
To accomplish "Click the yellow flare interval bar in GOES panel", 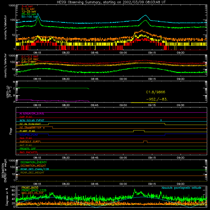I will point(143,103).
